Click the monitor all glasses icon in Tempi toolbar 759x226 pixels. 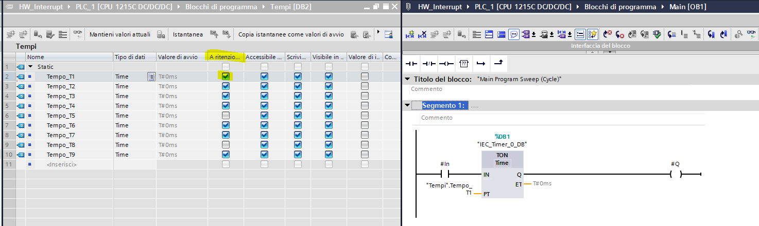coord(78,34)
